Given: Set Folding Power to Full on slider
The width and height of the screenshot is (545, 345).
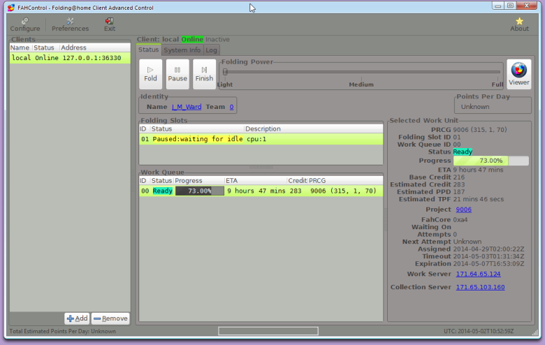Looking at the screenshot, I should pos(498,72).
